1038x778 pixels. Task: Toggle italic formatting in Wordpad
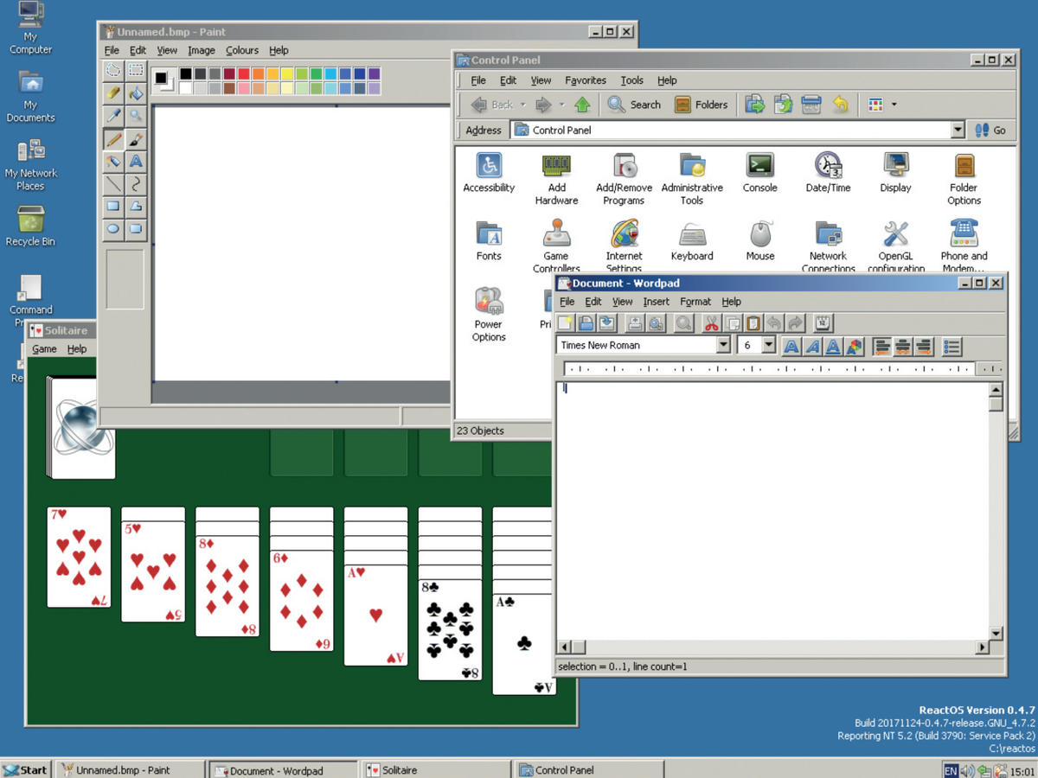click(x=813, y=346)
